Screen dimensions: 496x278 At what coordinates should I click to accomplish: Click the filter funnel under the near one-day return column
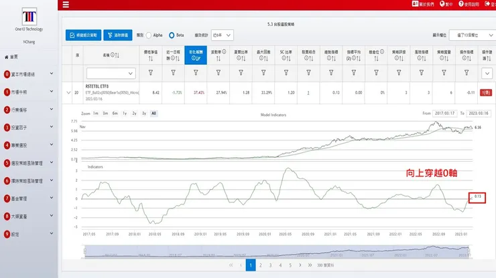(x=173, y=73)
